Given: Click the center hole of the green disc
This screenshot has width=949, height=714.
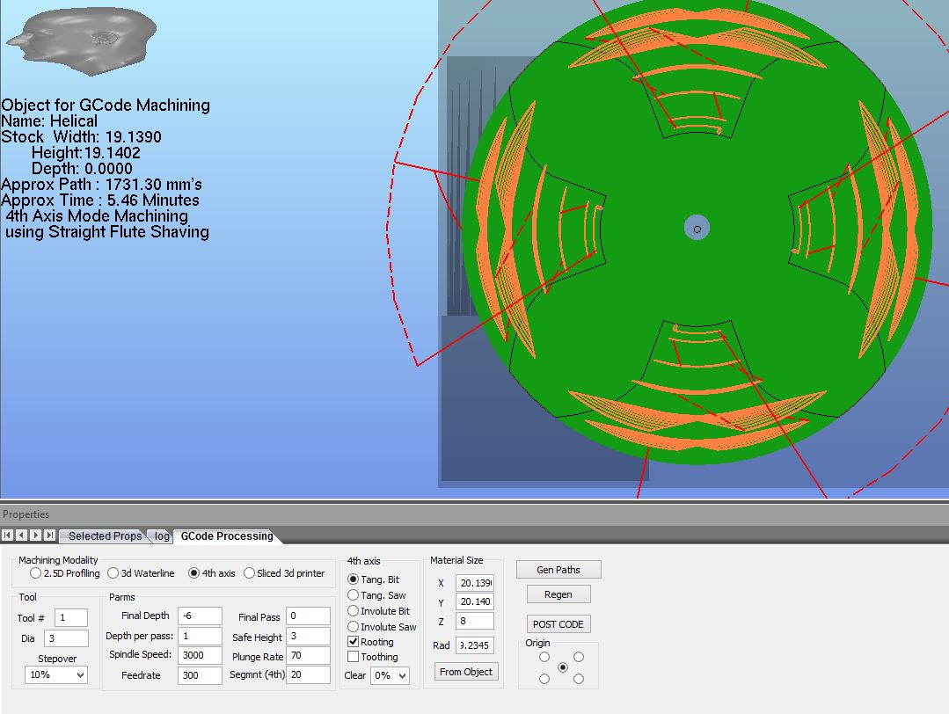Looking at the screenshot, I should pyautogui.click(x=697, y=229).
